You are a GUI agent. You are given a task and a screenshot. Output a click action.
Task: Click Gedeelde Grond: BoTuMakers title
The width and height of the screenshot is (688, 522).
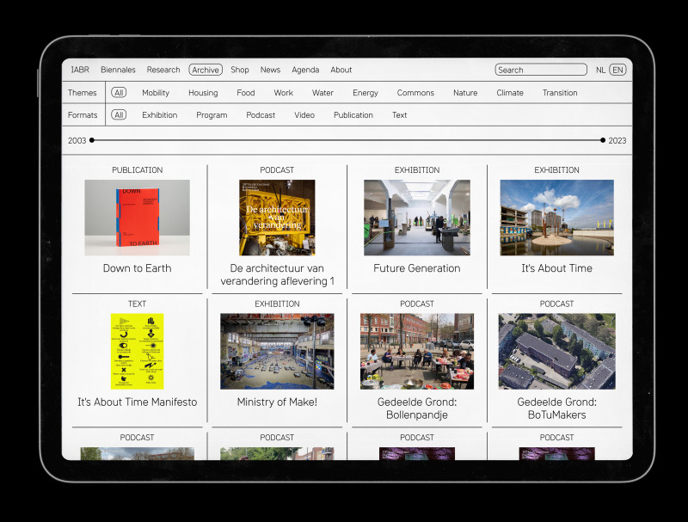556,408
